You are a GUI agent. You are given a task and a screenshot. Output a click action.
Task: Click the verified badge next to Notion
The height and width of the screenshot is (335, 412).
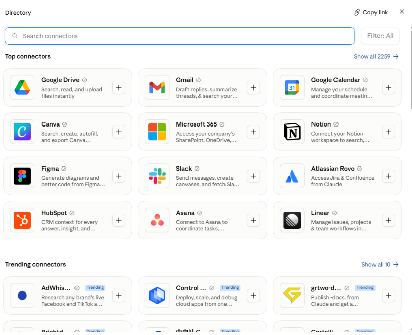click(x=336, y=124)
